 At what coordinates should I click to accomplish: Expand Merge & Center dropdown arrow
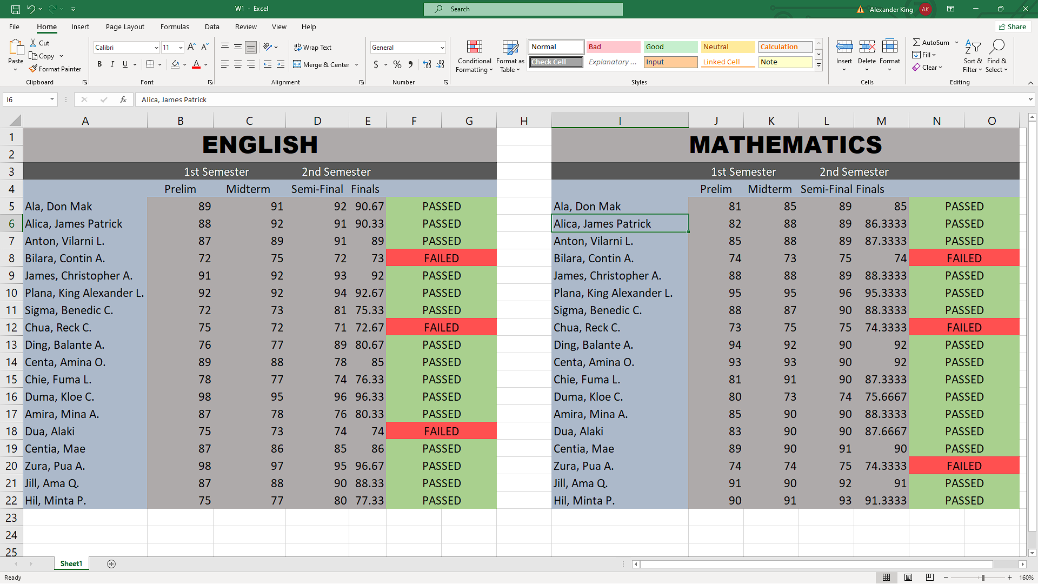point(357,65)
